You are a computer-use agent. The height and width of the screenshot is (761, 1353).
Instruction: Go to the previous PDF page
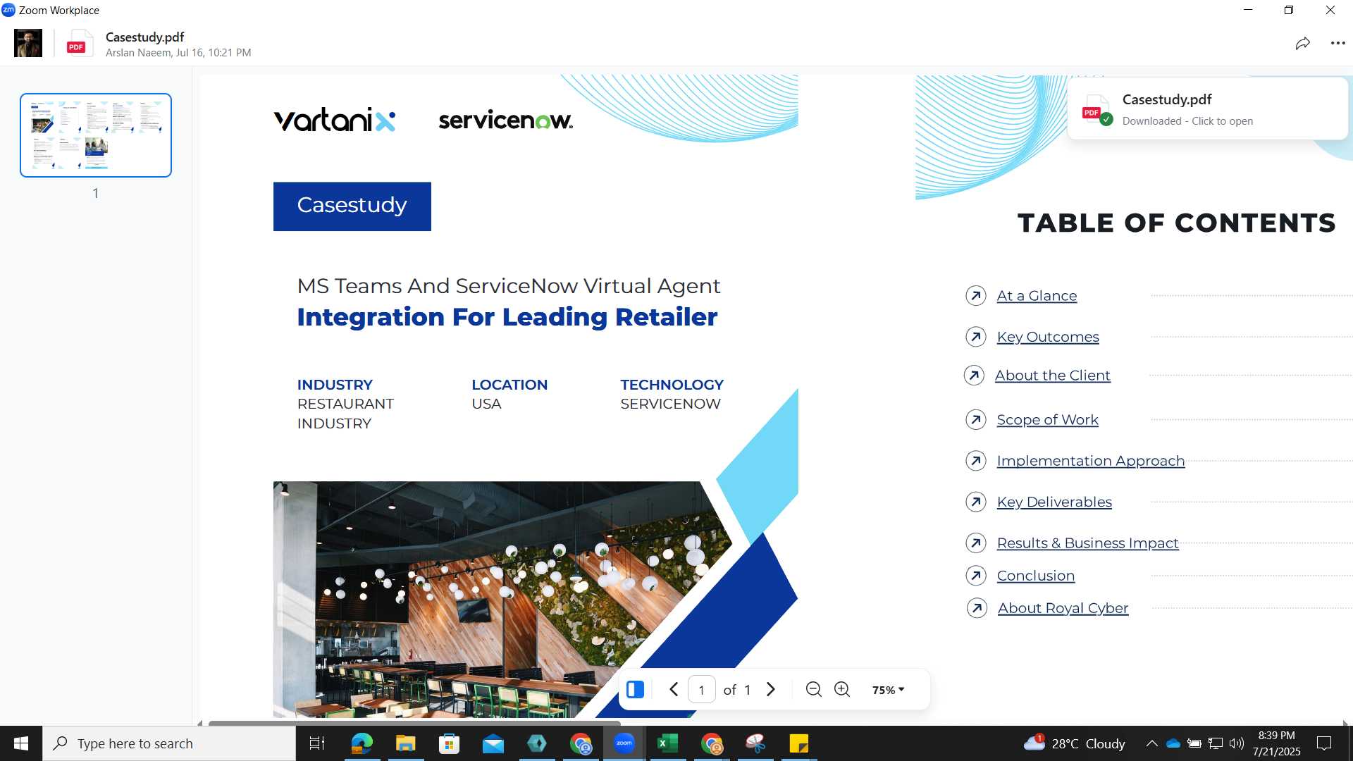pyautogui.click(x=674, y=689)
